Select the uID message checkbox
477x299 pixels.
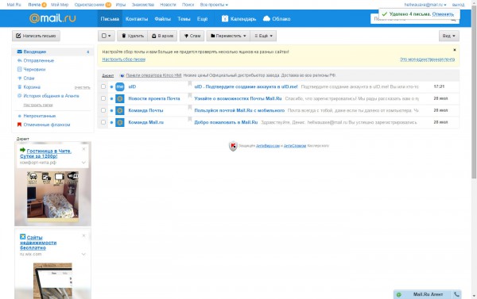coord(103,86)
